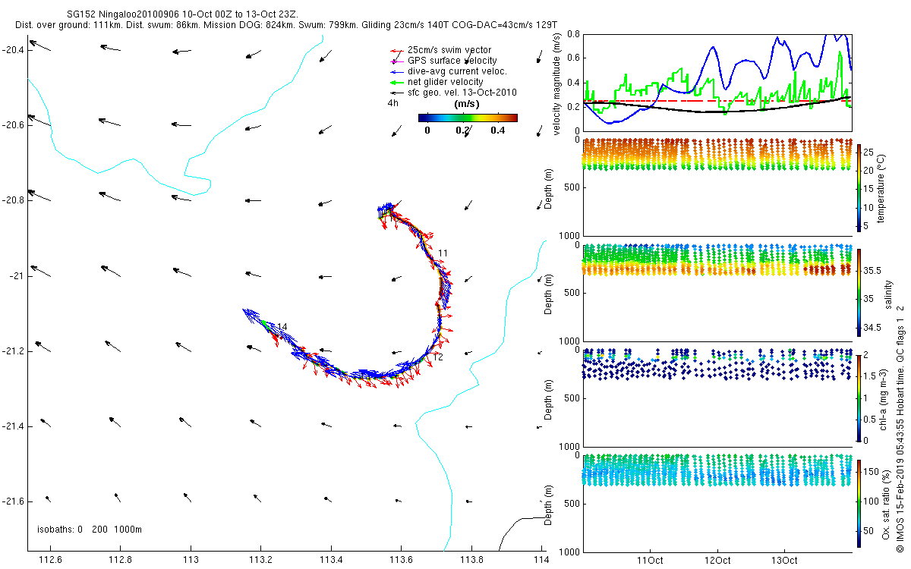911x569 pixels.
Task: Select the '25cm/s swim vector' legend text
Action: point(448,50)
